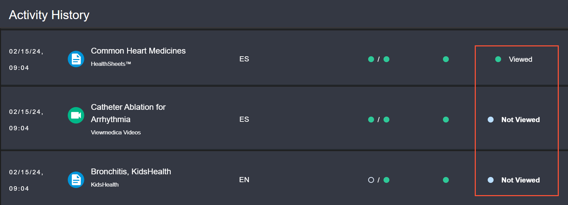Click Not Viewed in the Bronchitis row
Screen dimensions: 568x205
[x=520, y=180]
